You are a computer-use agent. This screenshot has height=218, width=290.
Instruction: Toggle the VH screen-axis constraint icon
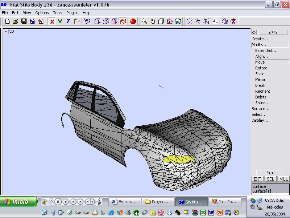[x=76, y=21]
